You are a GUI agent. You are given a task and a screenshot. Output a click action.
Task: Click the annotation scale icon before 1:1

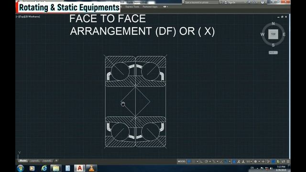tap(243, 161)
